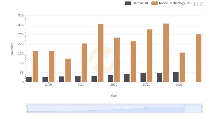This screenshot has width=207, height=119.
Task: Click the 2021 x-axis label
Action: pos(146,85)
